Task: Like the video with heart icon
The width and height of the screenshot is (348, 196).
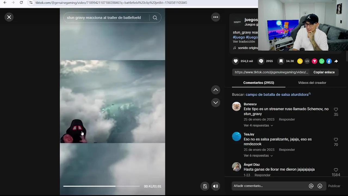Action: [x=236, y=61]
